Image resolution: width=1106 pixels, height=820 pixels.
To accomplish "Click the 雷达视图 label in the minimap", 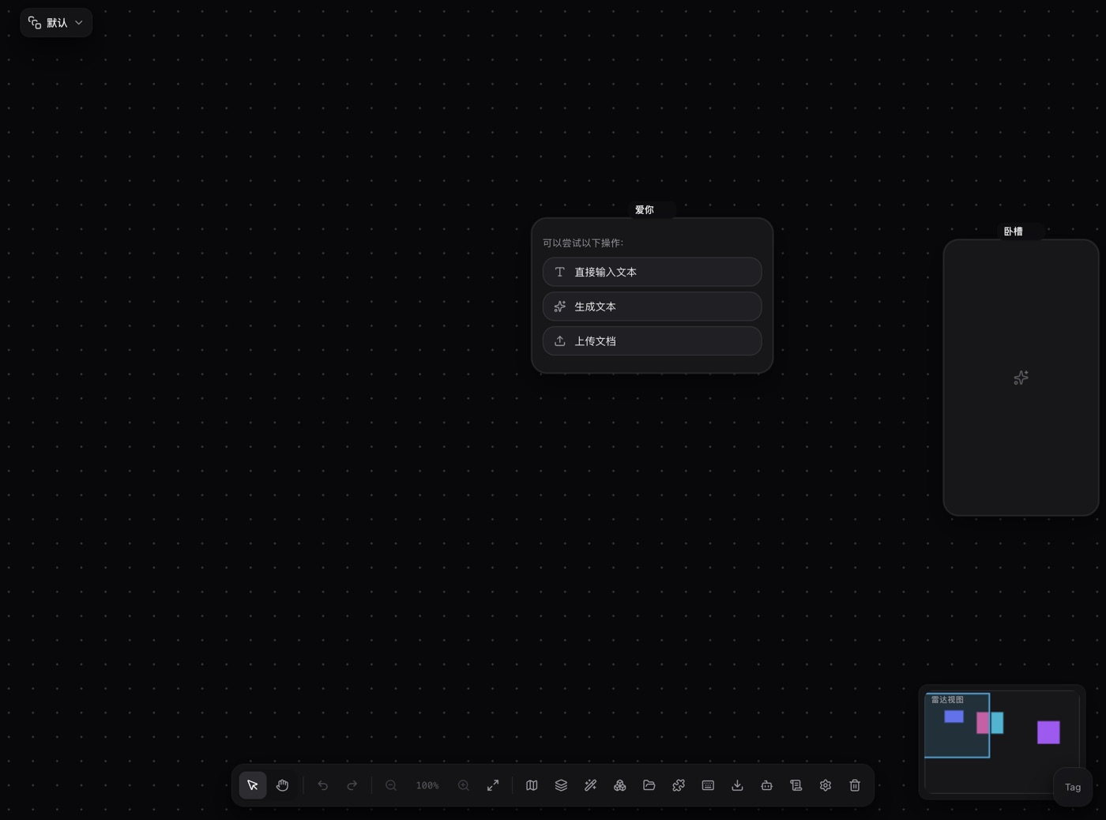I will [947, 700].
